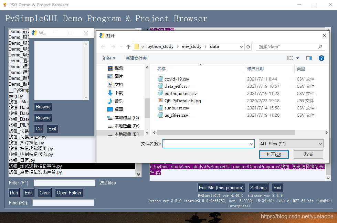The width and height of the screenshot is (337, 223).
Task: Click the data_etf.csv file icon
Action: point(160,86)
